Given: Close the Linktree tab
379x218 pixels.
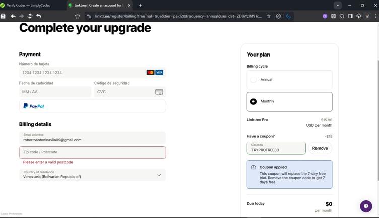Looking at the screenshot, I should click(x=129, y=5).
